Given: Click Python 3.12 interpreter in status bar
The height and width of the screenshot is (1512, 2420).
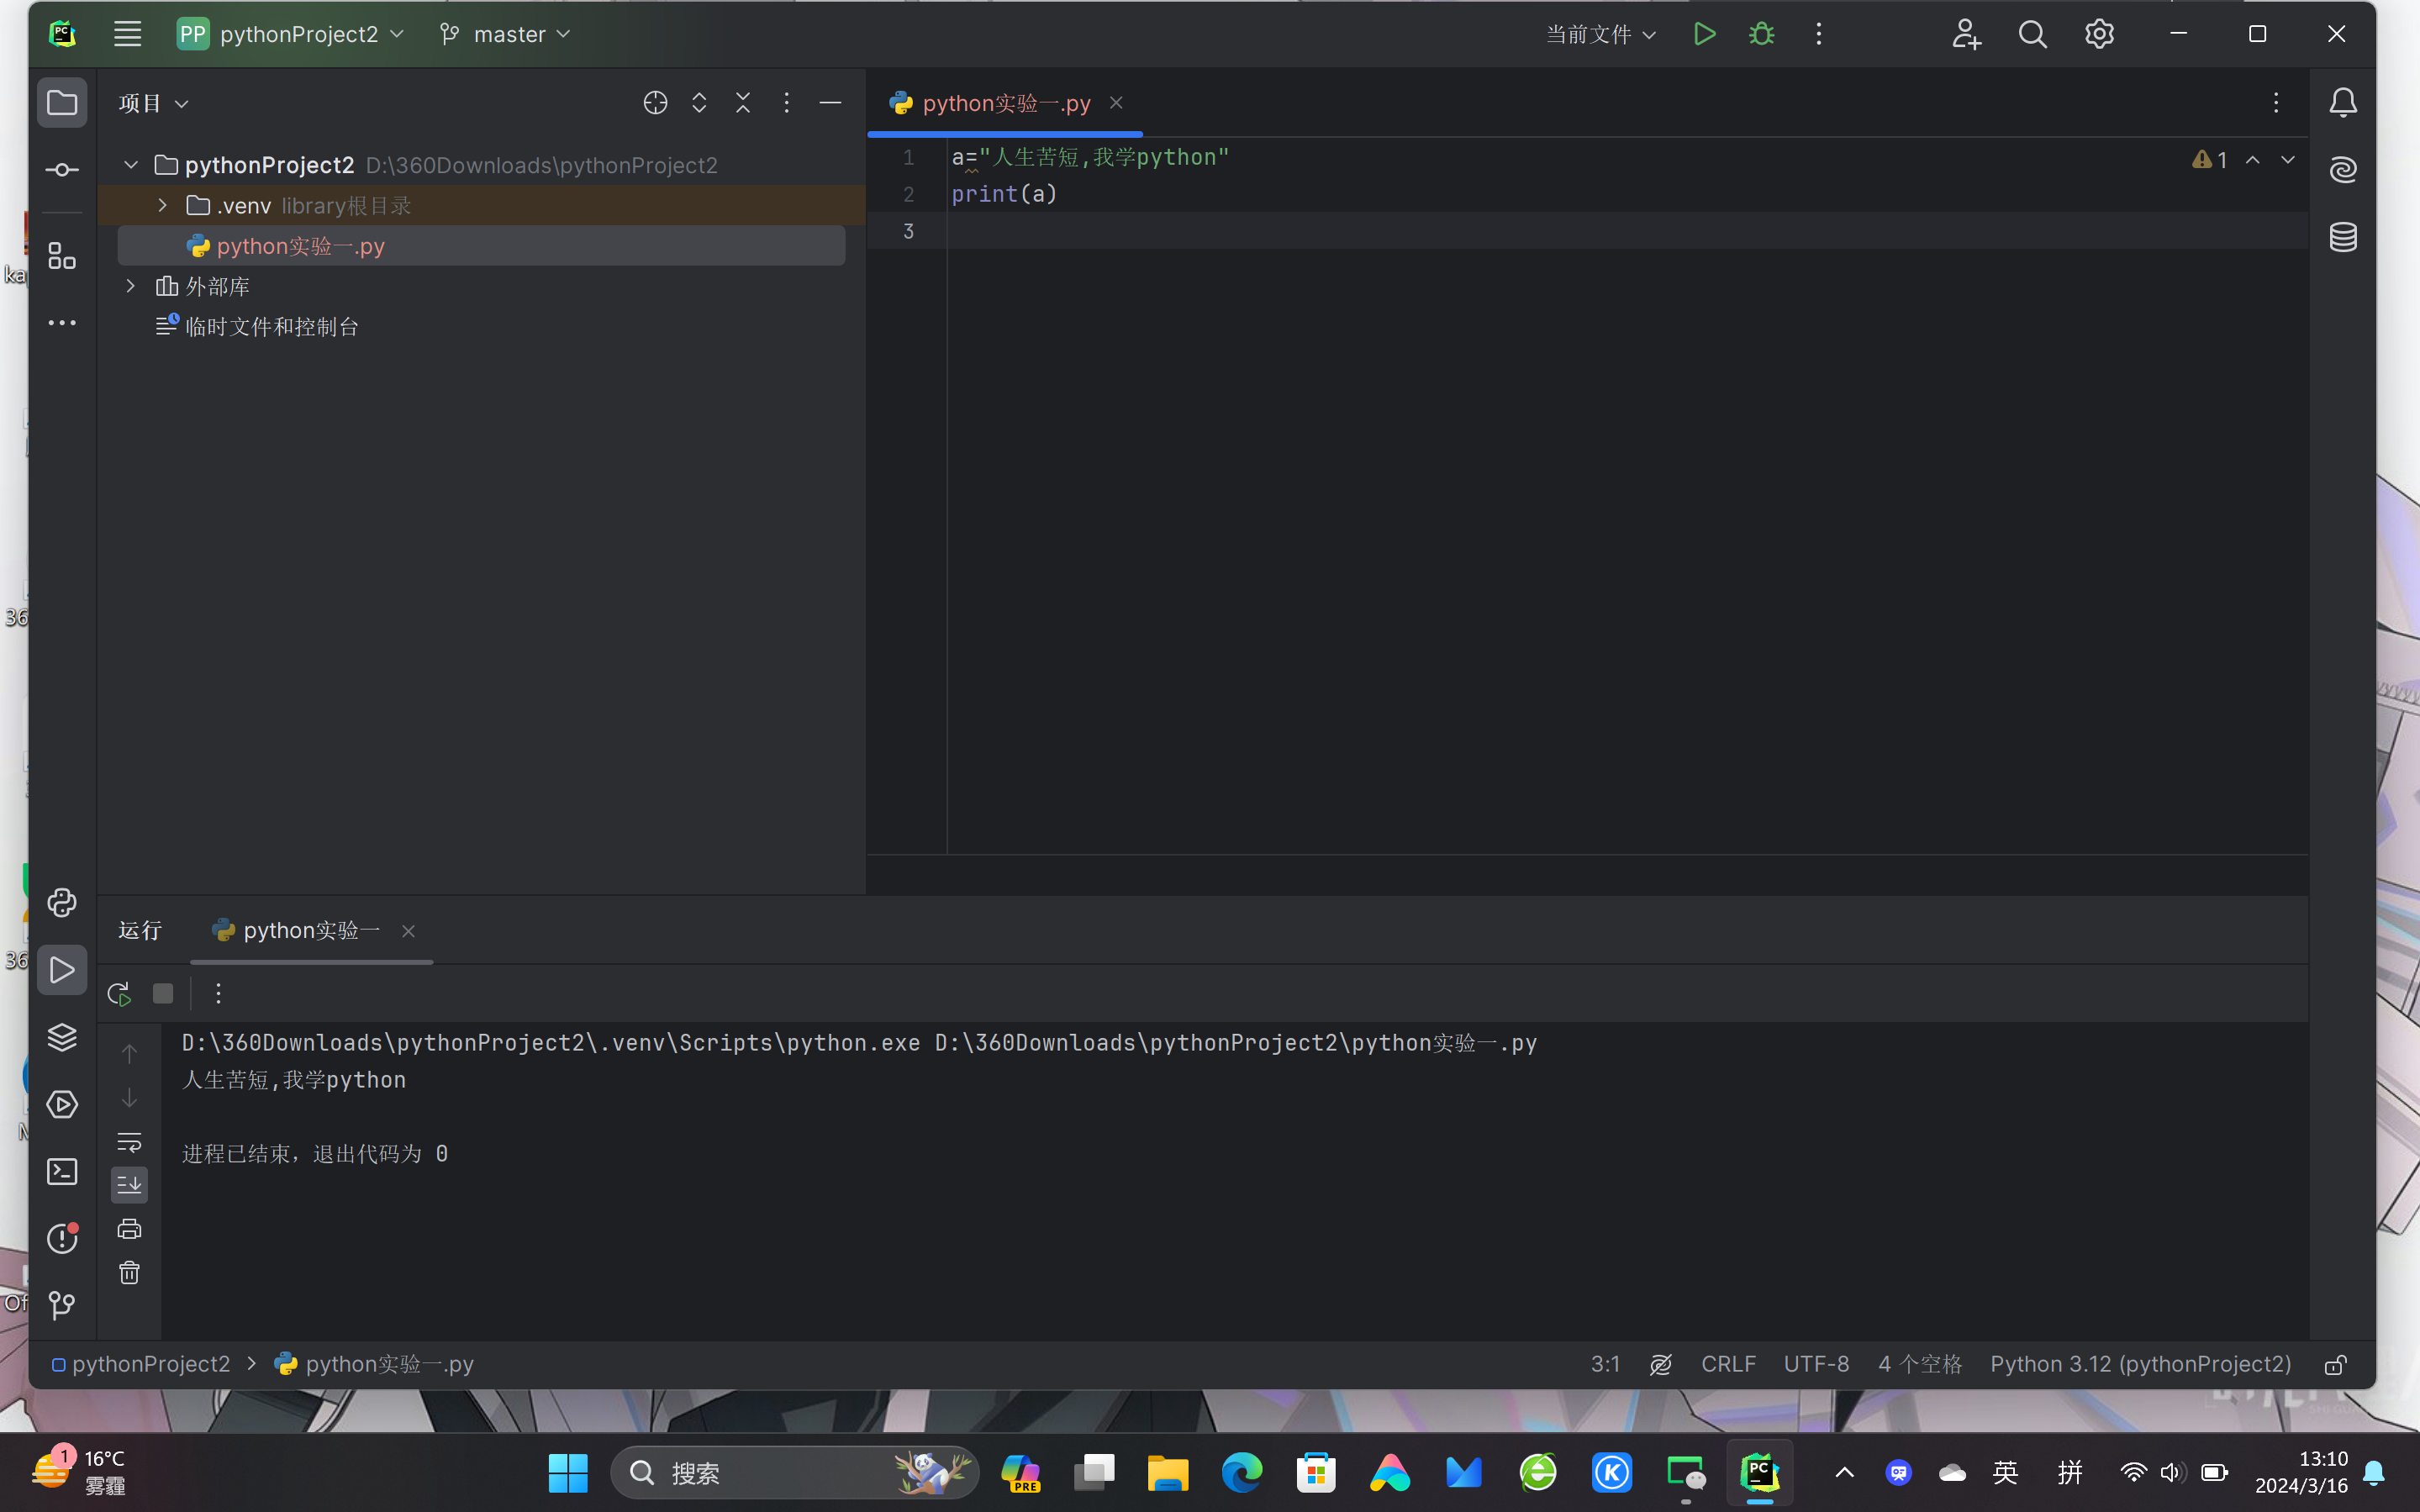Looking at the screenshot, I should [x=2140, y=1364].
